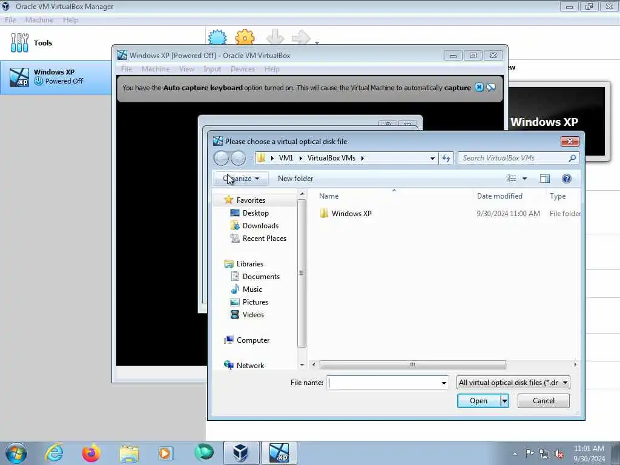
Task: Select Computer in navigation pane
Action: (252, 340)
